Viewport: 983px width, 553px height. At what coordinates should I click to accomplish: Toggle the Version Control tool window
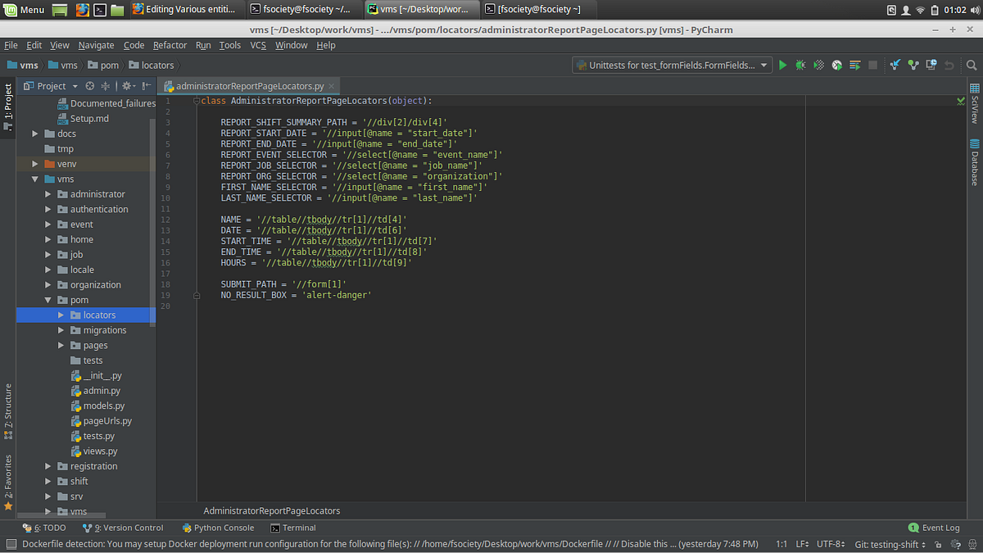click(x=123, y=528)
